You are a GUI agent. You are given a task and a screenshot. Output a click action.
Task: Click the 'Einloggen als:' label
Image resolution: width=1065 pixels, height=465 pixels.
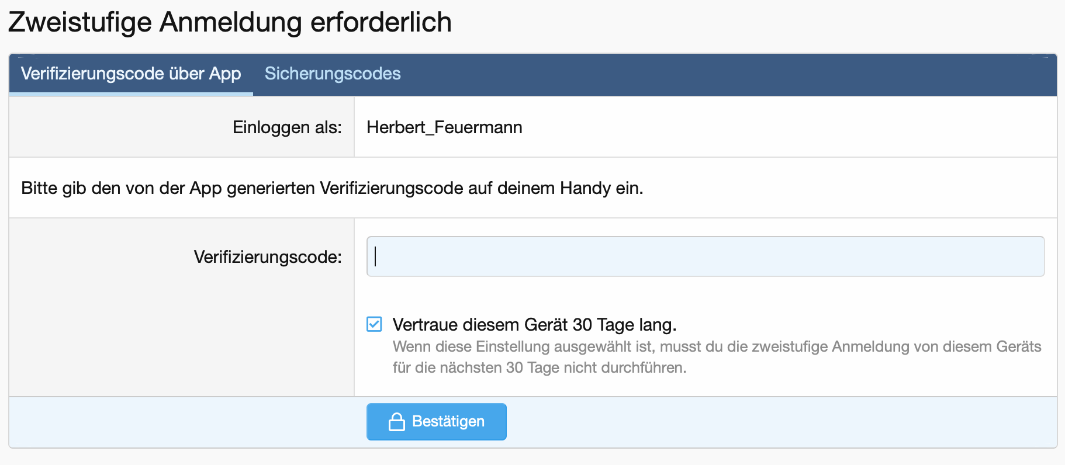pyautogui.click(x=287, y=127)
